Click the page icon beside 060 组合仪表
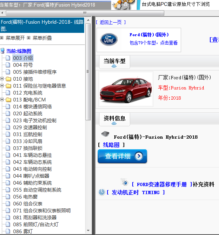The image size is (219, 235). tap(8, 204)
